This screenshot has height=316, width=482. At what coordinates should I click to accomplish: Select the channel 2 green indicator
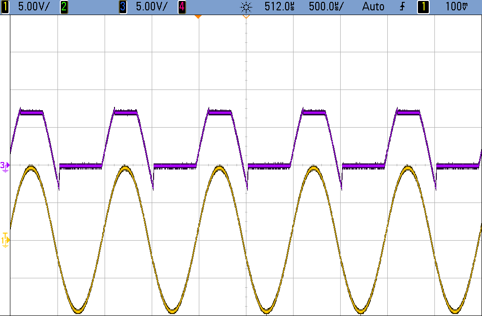coord(64,7)
